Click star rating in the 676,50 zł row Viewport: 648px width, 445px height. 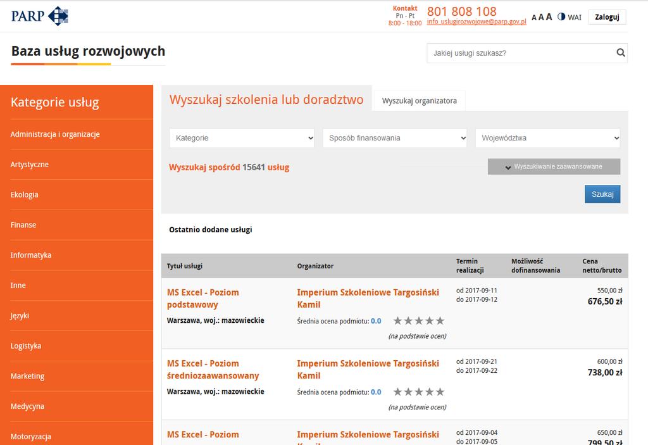pos(419,320)
